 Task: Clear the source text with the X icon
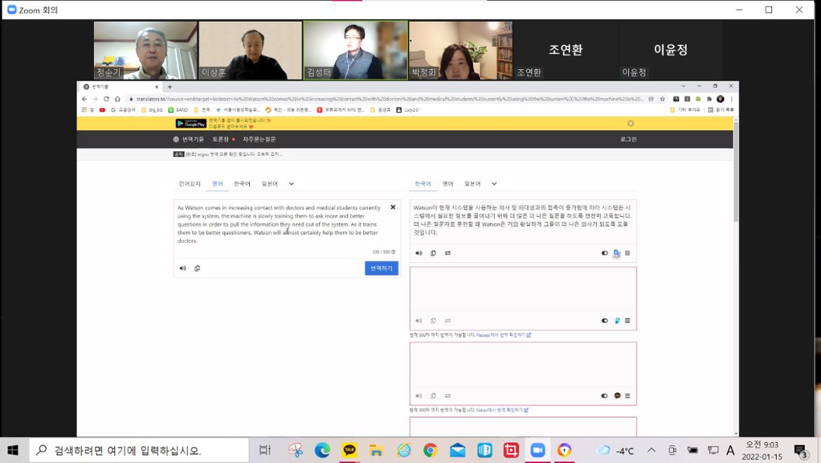tap(393, 207)
